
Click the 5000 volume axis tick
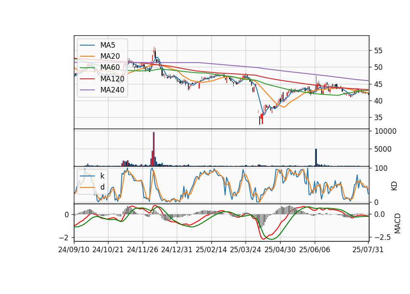[383, 149]
